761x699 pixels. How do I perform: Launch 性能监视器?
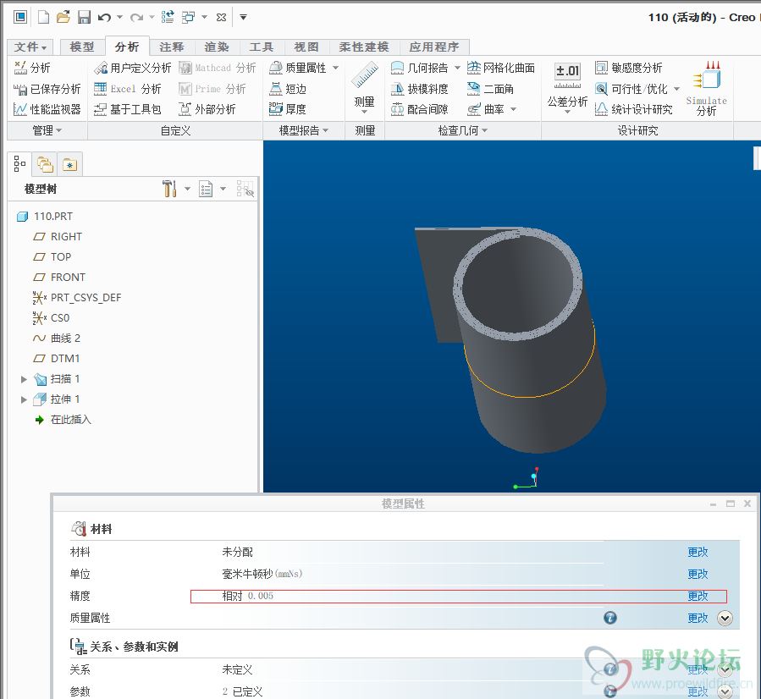(x=47, y=110)
